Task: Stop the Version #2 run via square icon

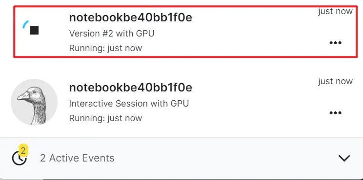Action: 34,30
